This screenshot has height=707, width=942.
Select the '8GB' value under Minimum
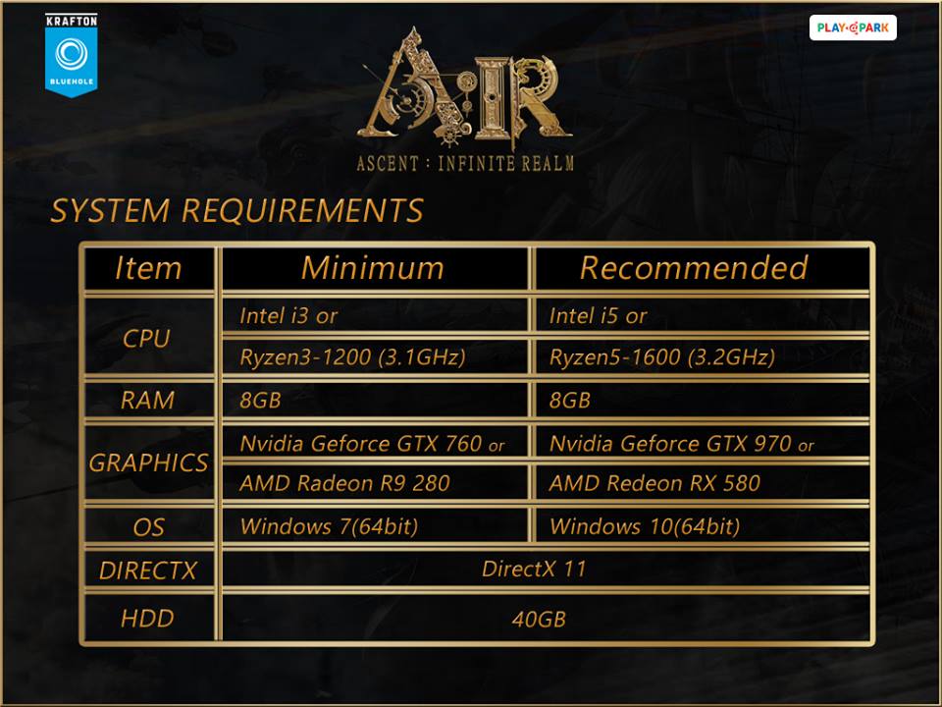point(260,401)
